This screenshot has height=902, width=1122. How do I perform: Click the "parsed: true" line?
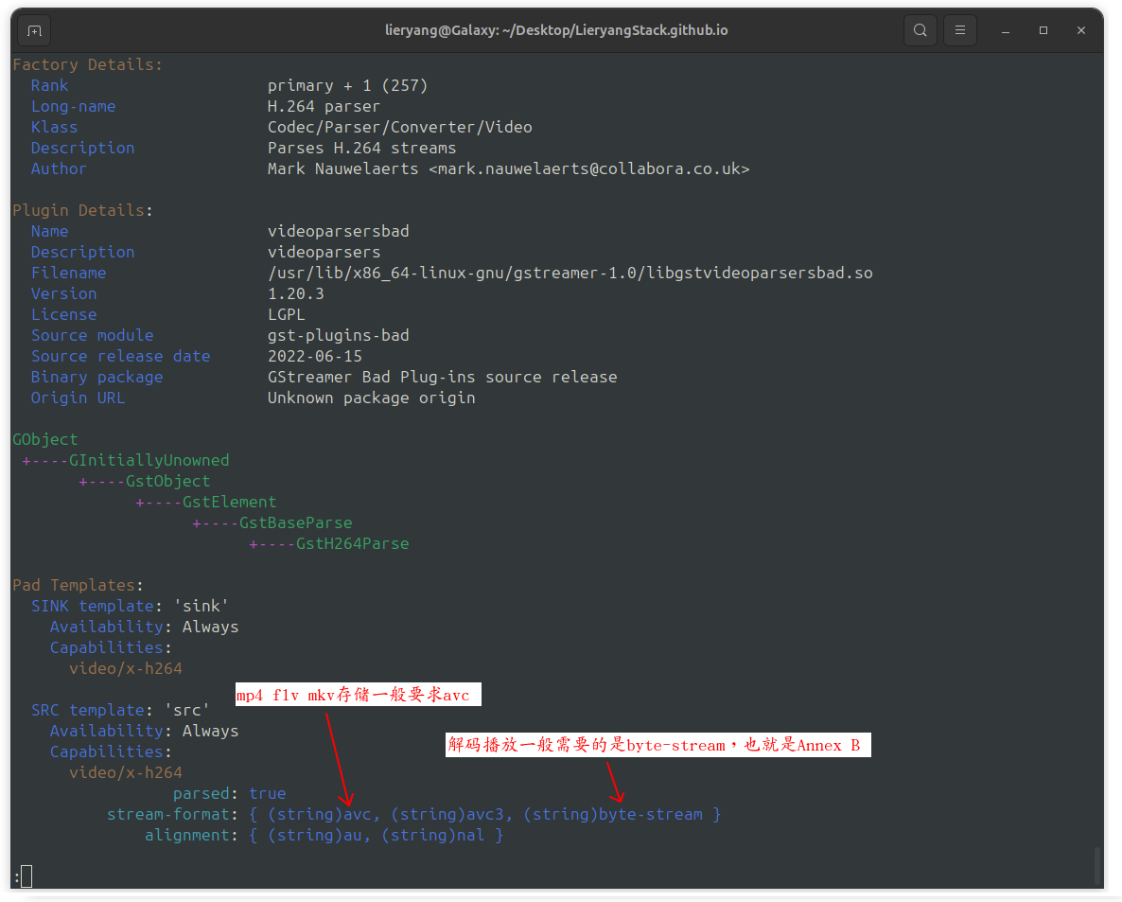(229, 793)
